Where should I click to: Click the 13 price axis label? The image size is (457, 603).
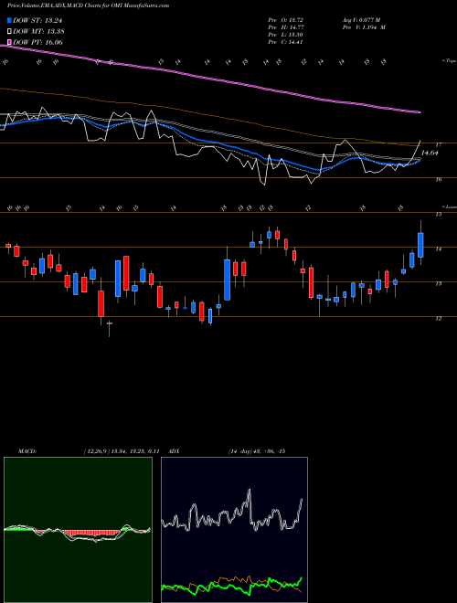(438, 284)
